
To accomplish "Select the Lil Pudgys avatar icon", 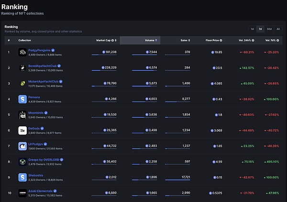I will click(x=22, y=146).
